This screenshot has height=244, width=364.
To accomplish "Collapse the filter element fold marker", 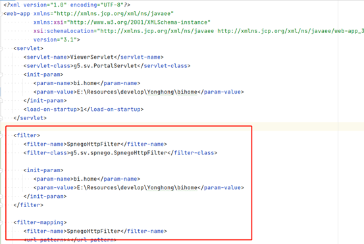I will pos(1,135).
